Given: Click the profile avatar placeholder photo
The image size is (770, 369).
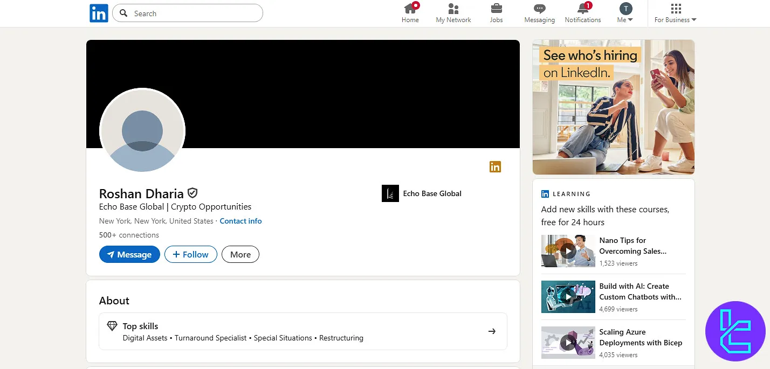Looking at the screenshot, I should pyautogui.click(x=142, y=130).
